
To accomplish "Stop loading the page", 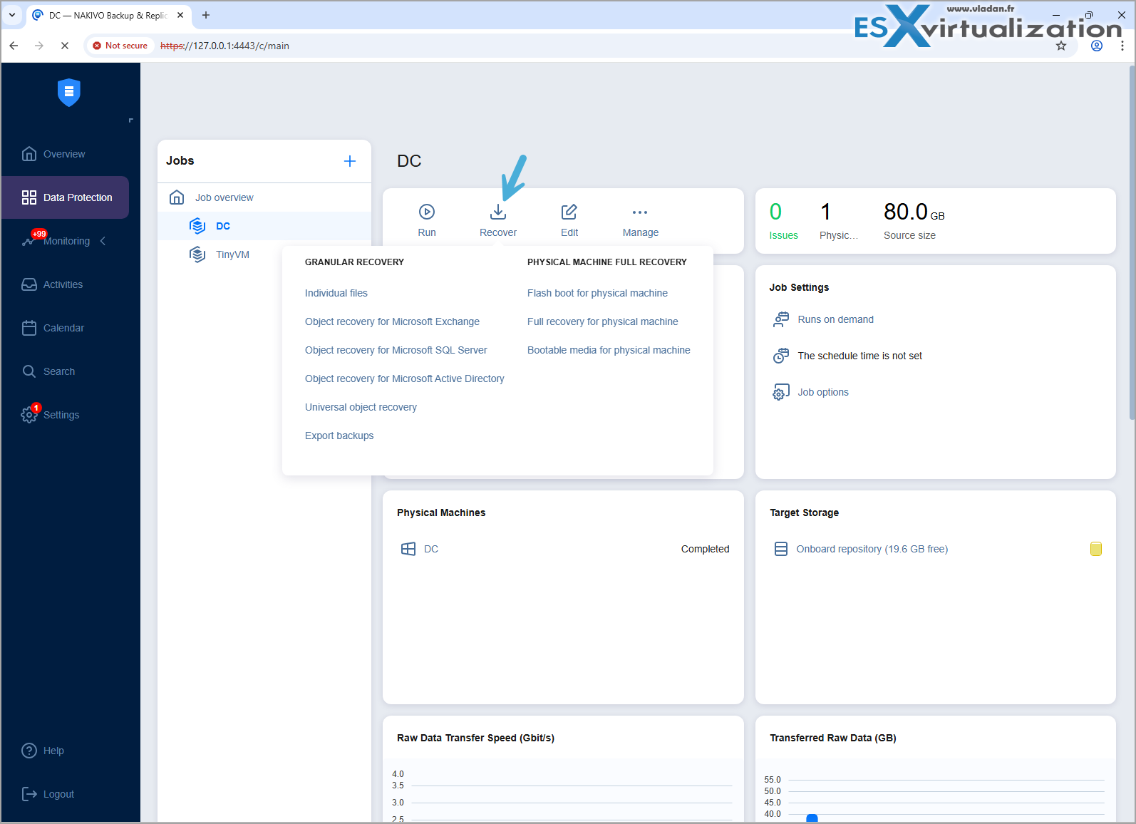I will click(x=65, y=46).
